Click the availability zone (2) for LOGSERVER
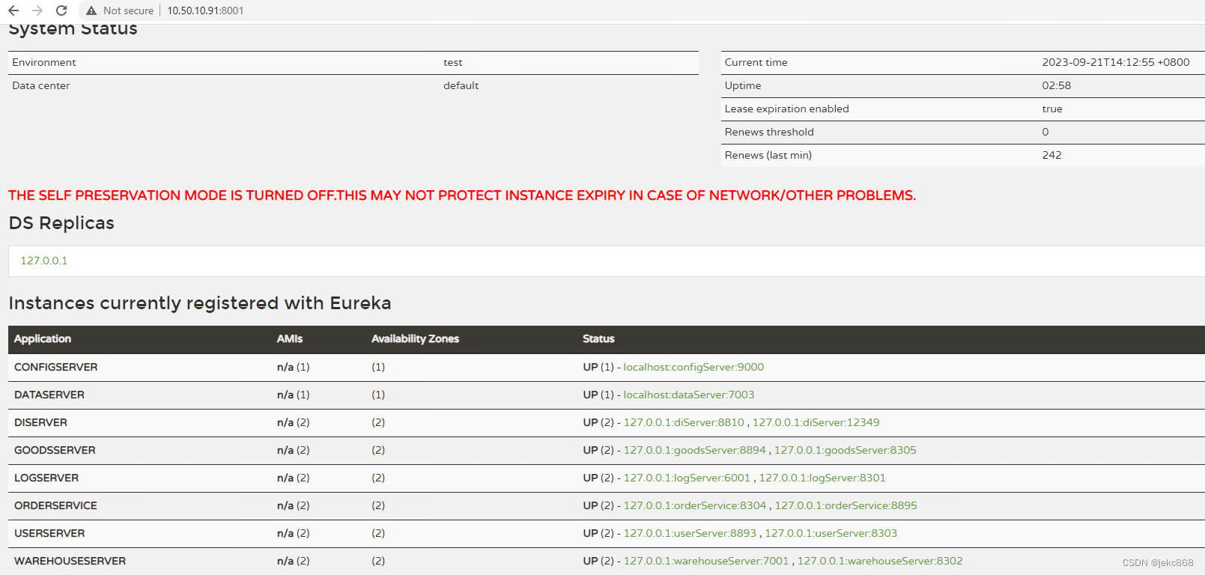 point(378,478)
